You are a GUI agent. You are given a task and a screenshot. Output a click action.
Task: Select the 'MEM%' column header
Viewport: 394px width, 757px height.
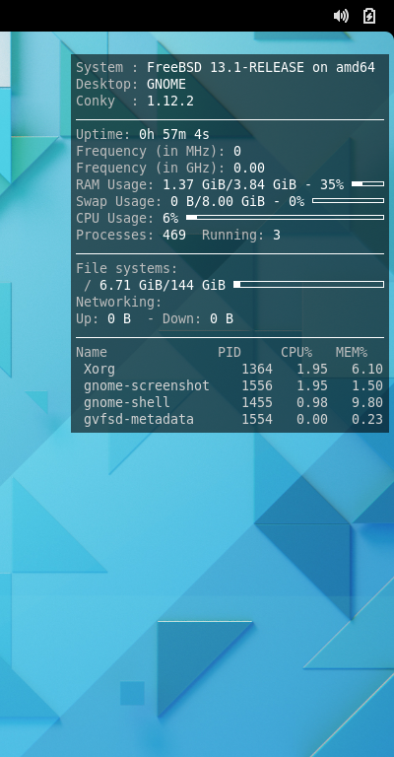click(352, 353)
